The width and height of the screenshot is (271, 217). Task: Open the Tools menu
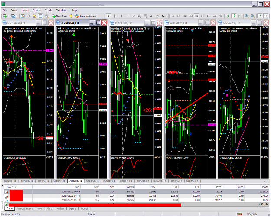pyautogui.click(x=49, y=10)
